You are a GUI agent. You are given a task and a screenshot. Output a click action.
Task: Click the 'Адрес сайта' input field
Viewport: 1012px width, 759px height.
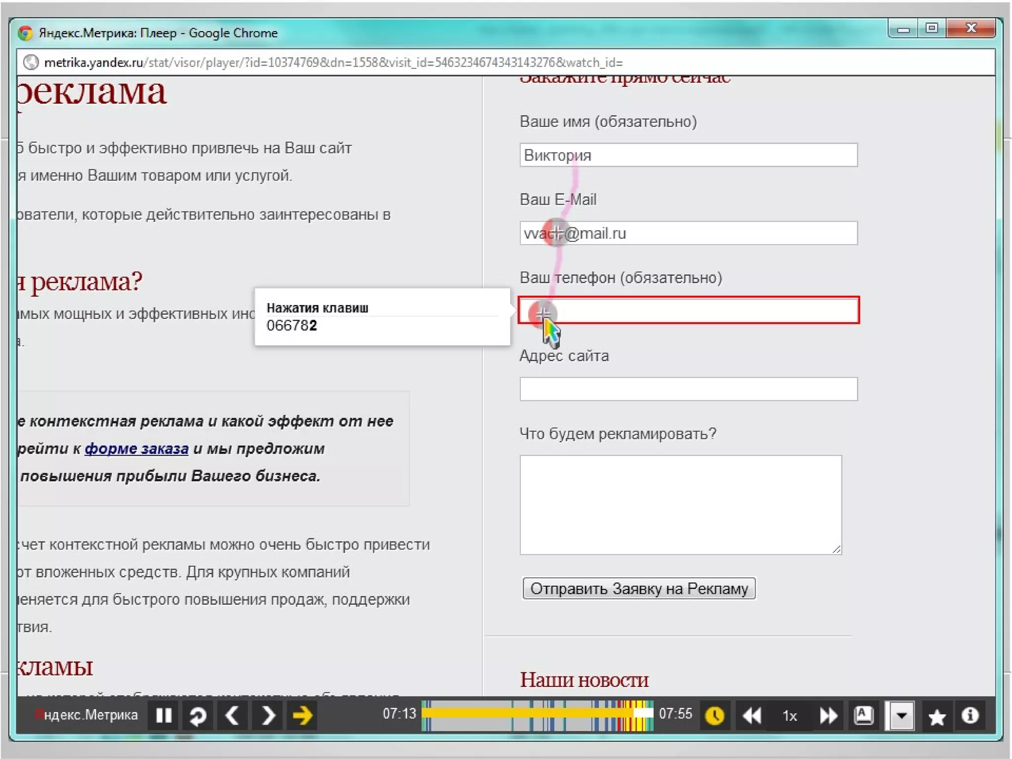pyautogui.click(x=688, y=389)
